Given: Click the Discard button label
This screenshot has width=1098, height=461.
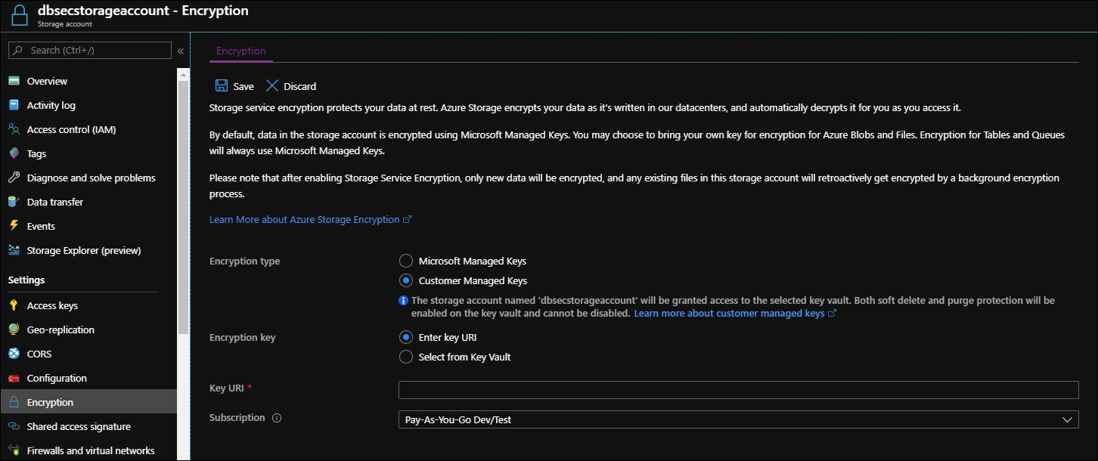Looking at the screenshot, I should click(300, 86).
